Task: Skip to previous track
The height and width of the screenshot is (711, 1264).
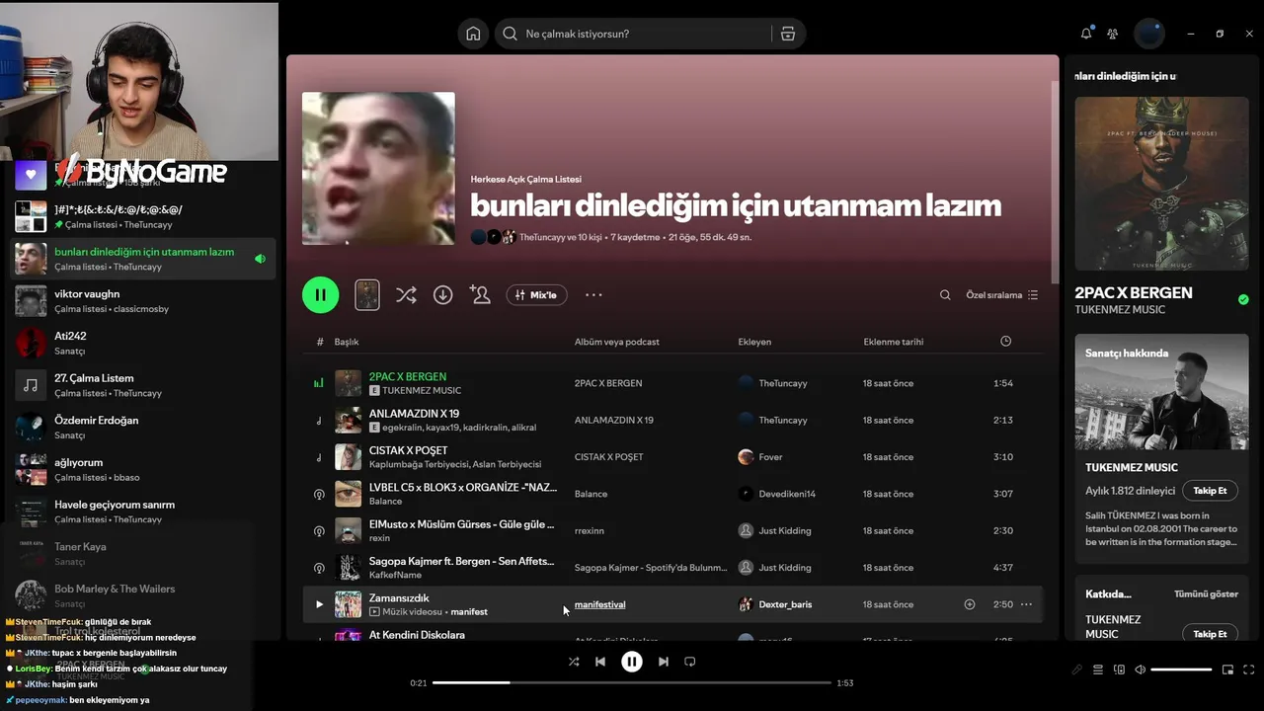Action: click(600, 662)
